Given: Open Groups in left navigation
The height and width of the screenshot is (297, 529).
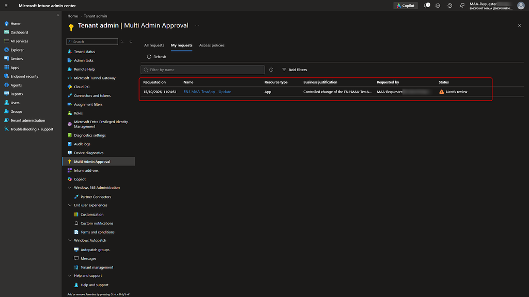Looking at the screenshot, I should 16,111.
